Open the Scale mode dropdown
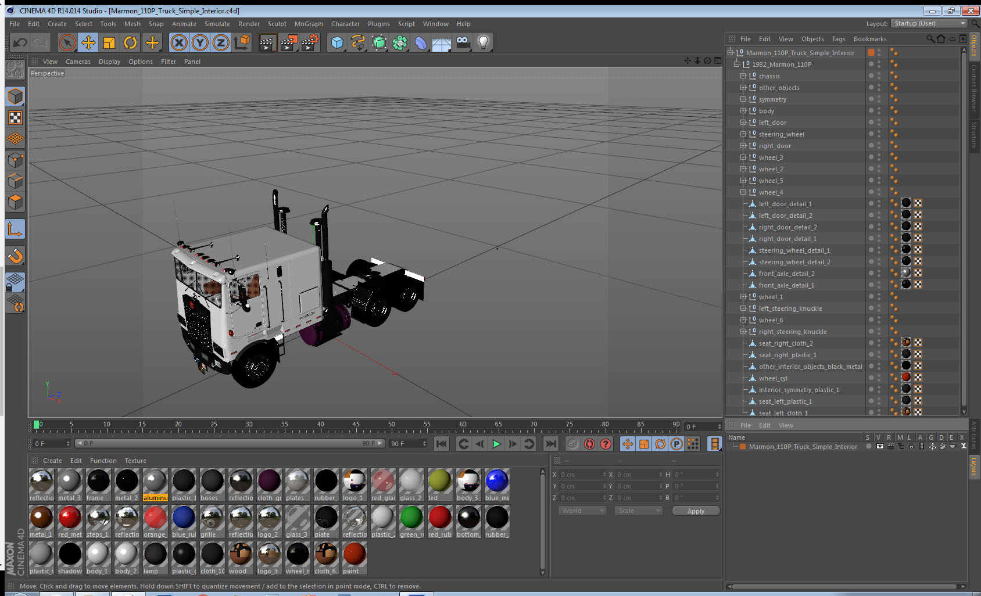981x596 pixels. point(639,511)
